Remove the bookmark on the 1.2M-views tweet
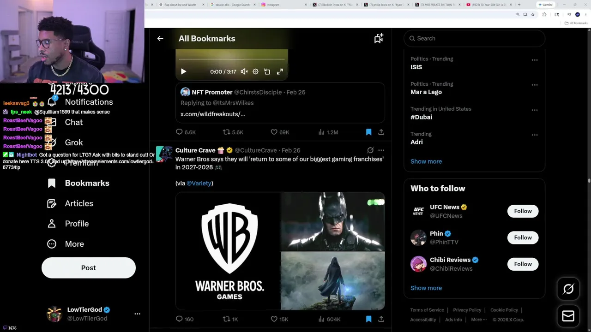Image resolution: width=591 pixels, height=332 pixels. (x=368, y=132)
